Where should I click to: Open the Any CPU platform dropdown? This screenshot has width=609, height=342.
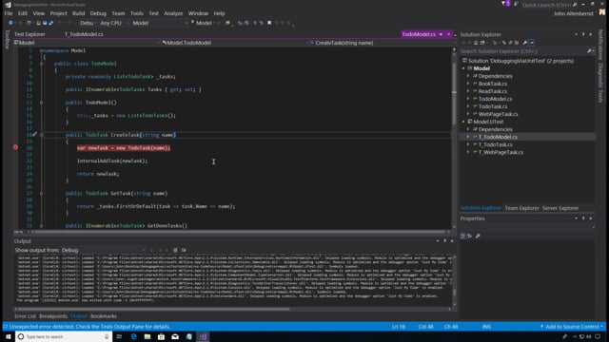coord(113,23)
